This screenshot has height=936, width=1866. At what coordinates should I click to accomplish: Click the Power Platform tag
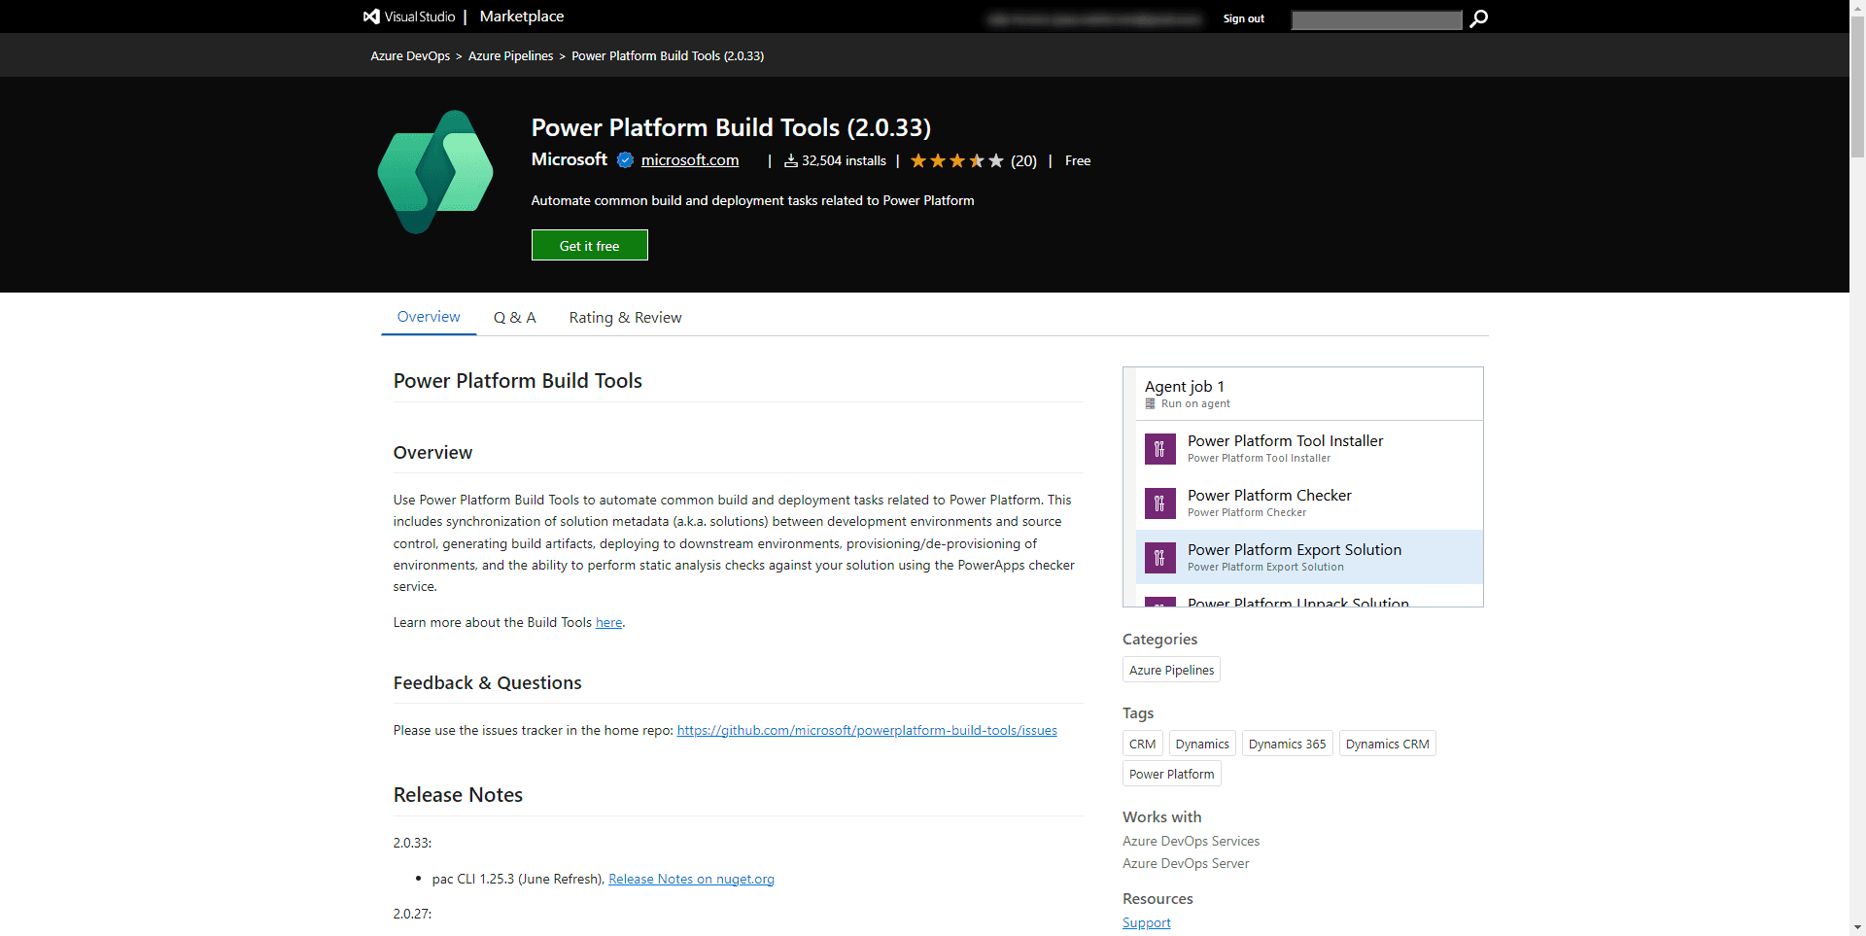coord(1171,774)
